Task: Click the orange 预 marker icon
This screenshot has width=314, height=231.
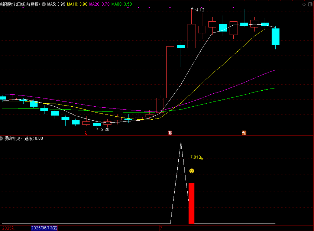Action: [x=244, y=133]
